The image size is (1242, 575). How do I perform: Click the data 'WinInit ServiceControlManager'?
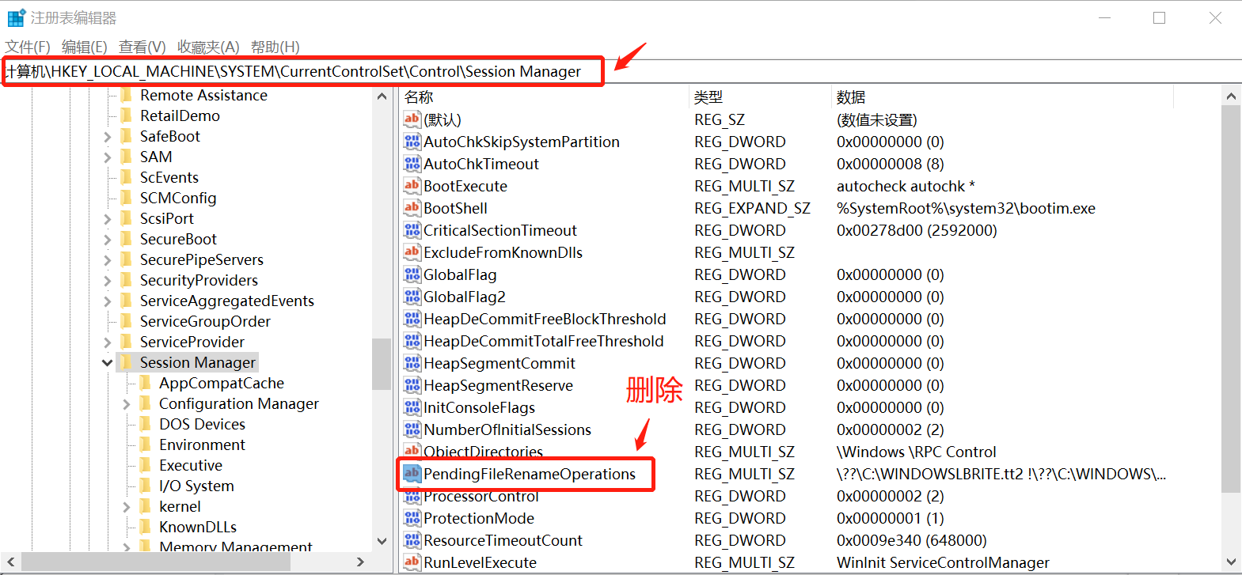coord(943,562)
